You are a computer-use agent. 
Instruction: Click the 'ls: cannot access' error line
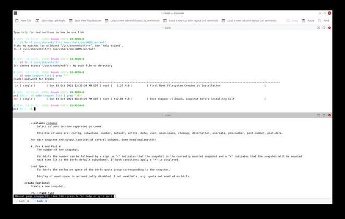[x=63, y=66]
